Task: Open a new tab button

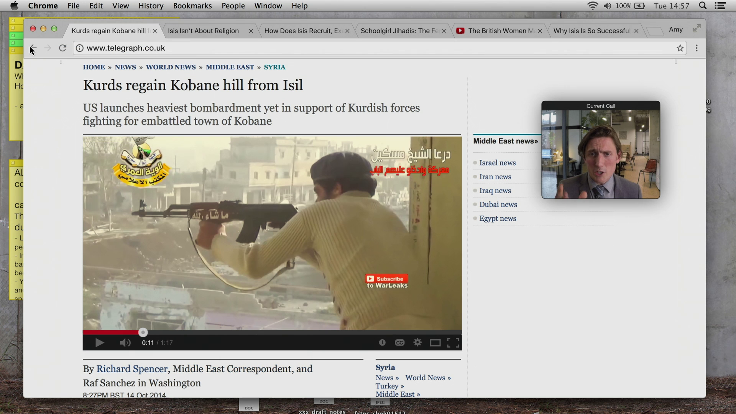Action: click(x=655, y=31)
